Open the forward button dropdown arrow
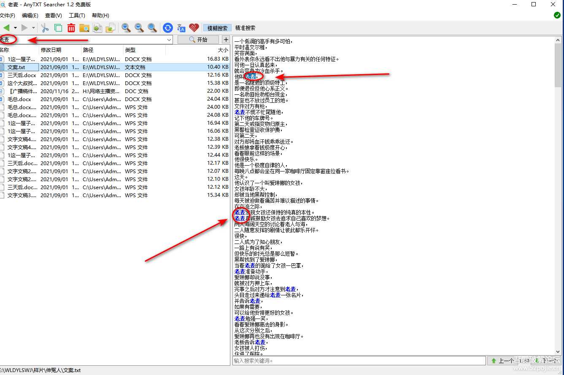564x375 pixels. (33, 28)
